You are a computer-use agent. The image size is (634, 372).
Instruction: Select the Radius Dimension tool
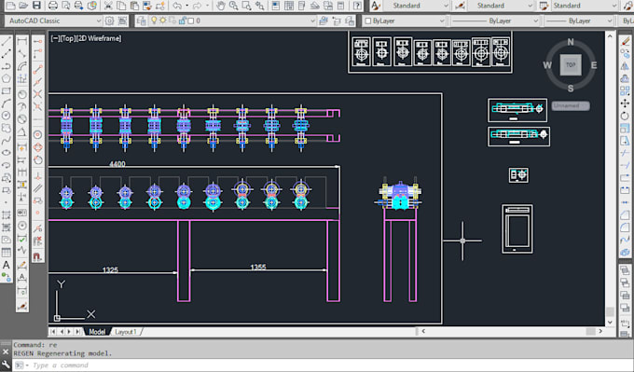[22, 94]
